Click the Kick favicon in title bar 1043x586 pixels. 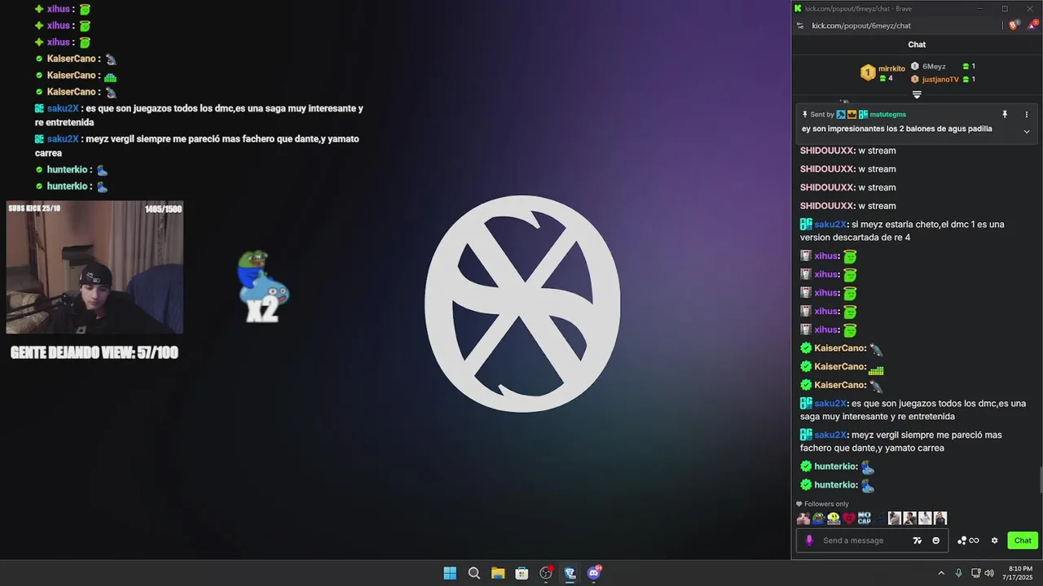798,8
